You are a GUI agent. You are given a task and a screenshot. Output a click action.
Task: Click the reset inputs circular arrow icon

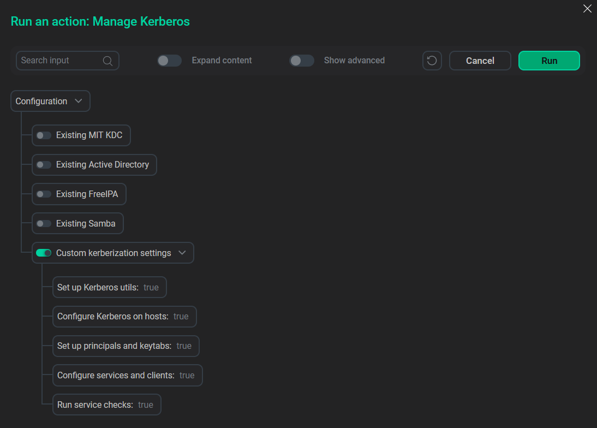click(x=432, y=61)
